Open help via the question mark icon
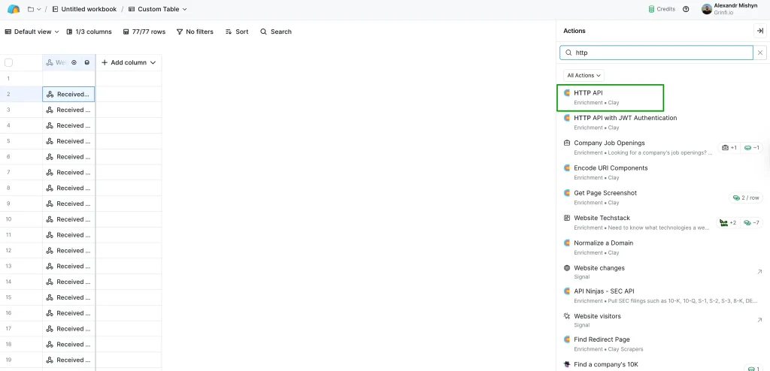This screenshot has width=770, height=371. coord(686,9)
